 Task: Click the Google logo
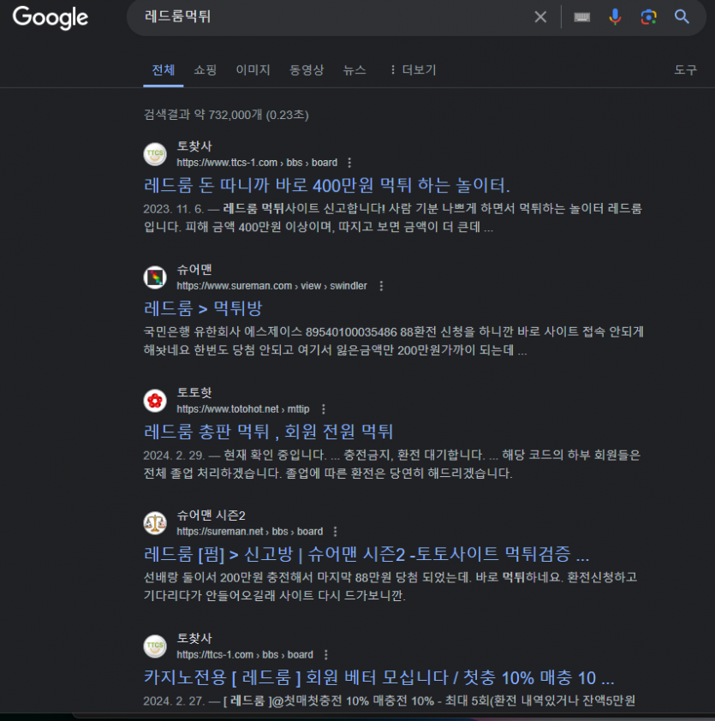50,18
